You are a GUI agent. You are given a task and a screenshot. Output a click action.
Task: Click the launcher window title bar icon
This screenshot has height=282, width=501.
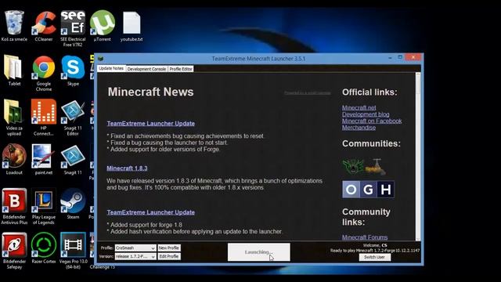coord(101,59)
